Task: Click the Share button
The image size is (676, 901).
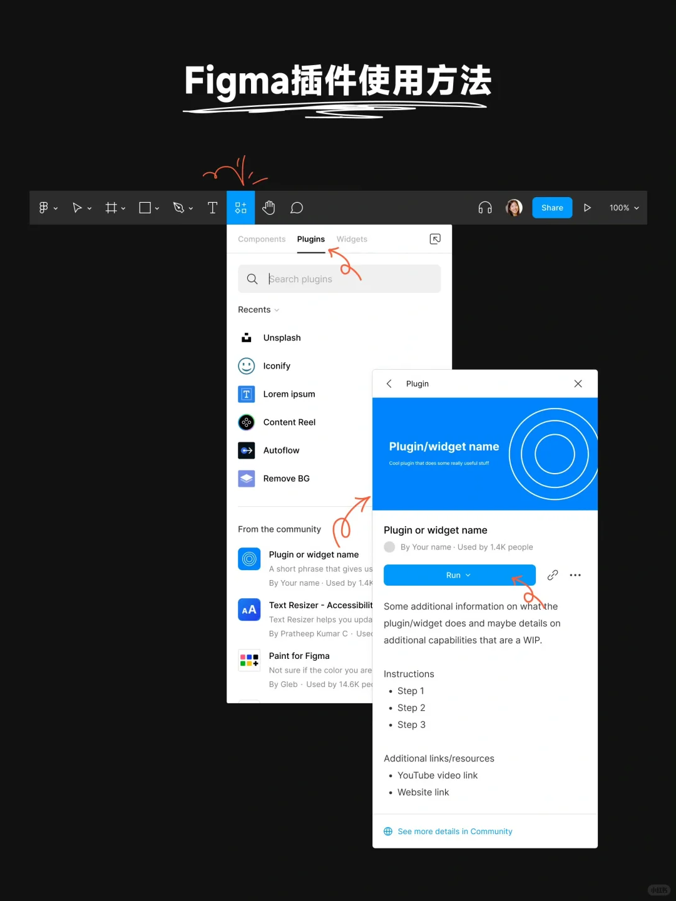Action: point(552,208)
